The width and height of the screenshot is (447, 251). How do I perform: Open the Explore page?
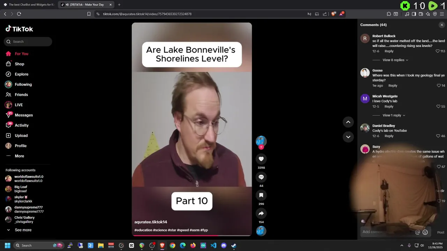[21, 74]
